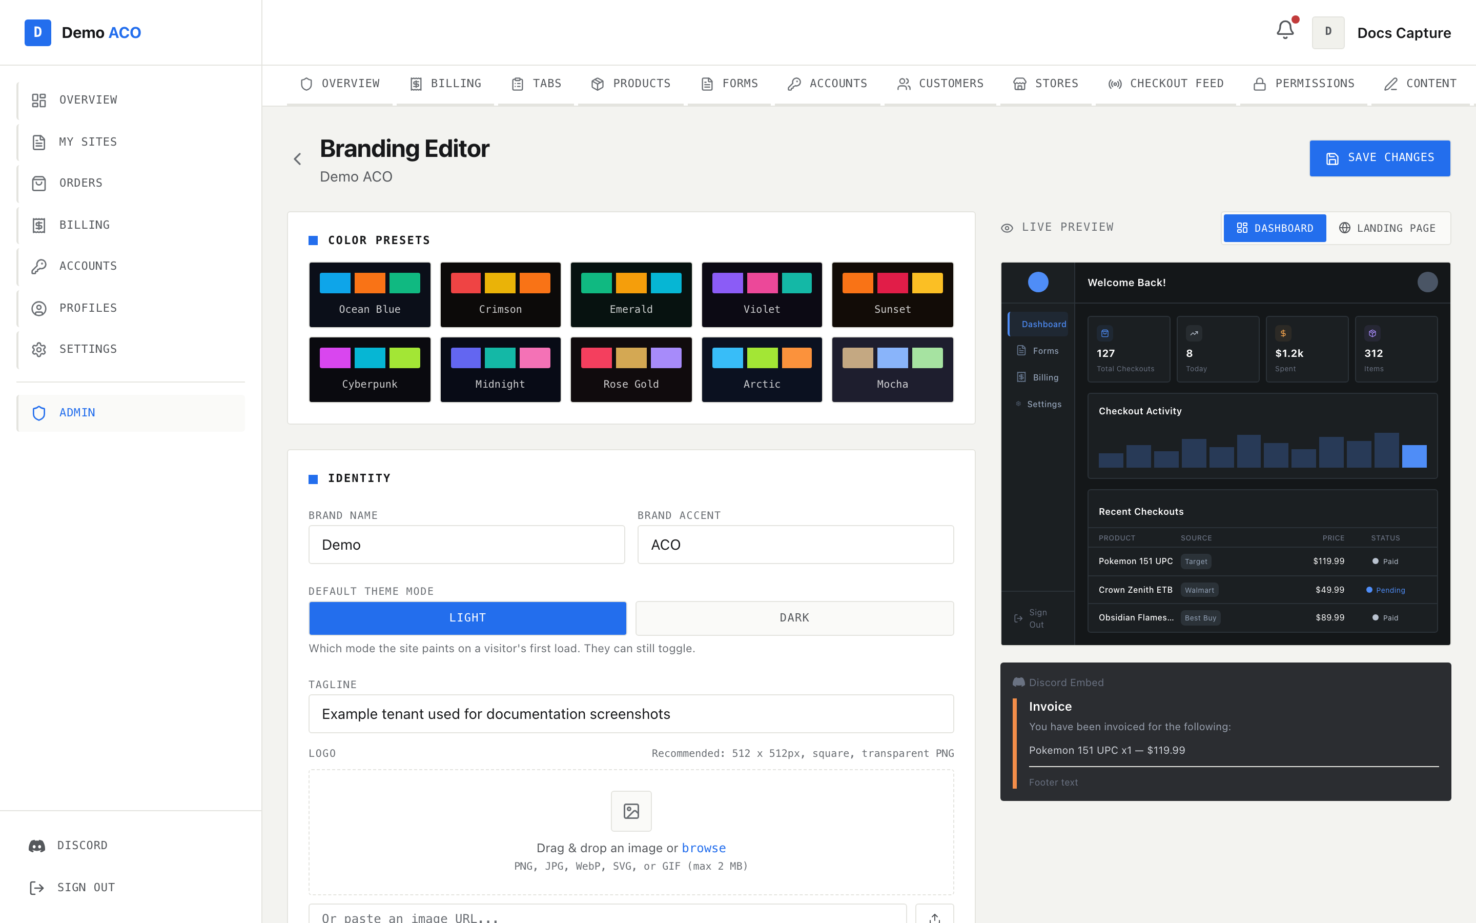Open the Accounts top tab
Viewport: 1476px width, 923px height.
coord(827,84)
